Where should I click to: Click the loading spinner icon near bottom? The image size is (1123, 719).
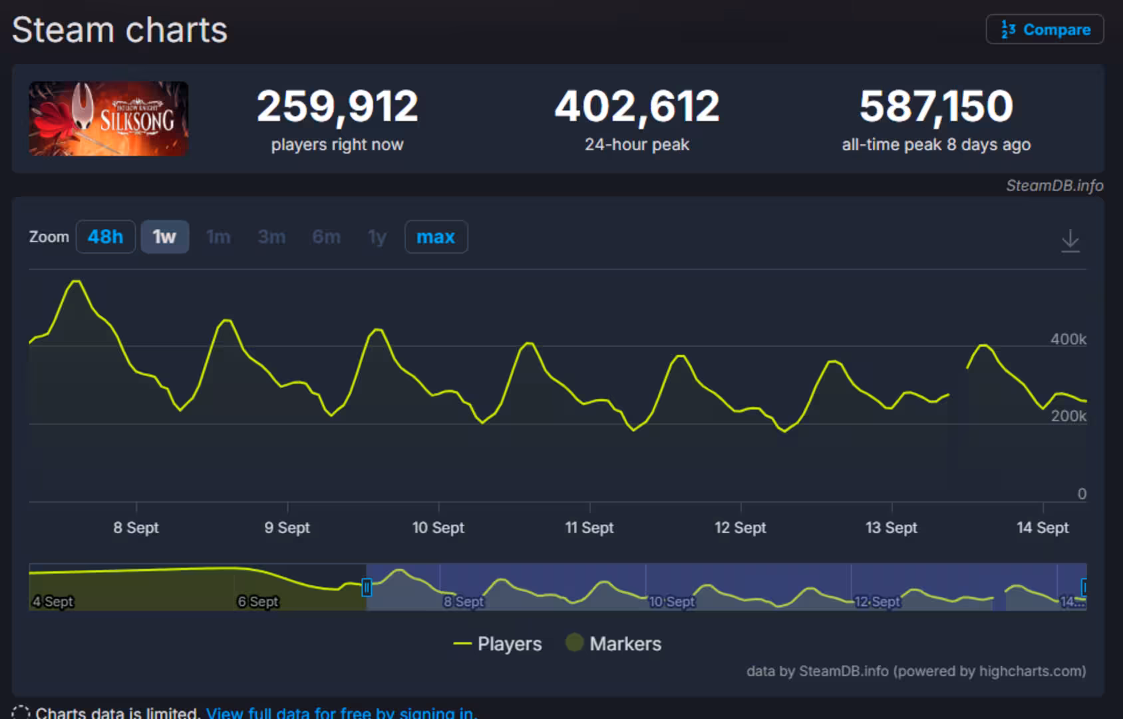(20, 711)
